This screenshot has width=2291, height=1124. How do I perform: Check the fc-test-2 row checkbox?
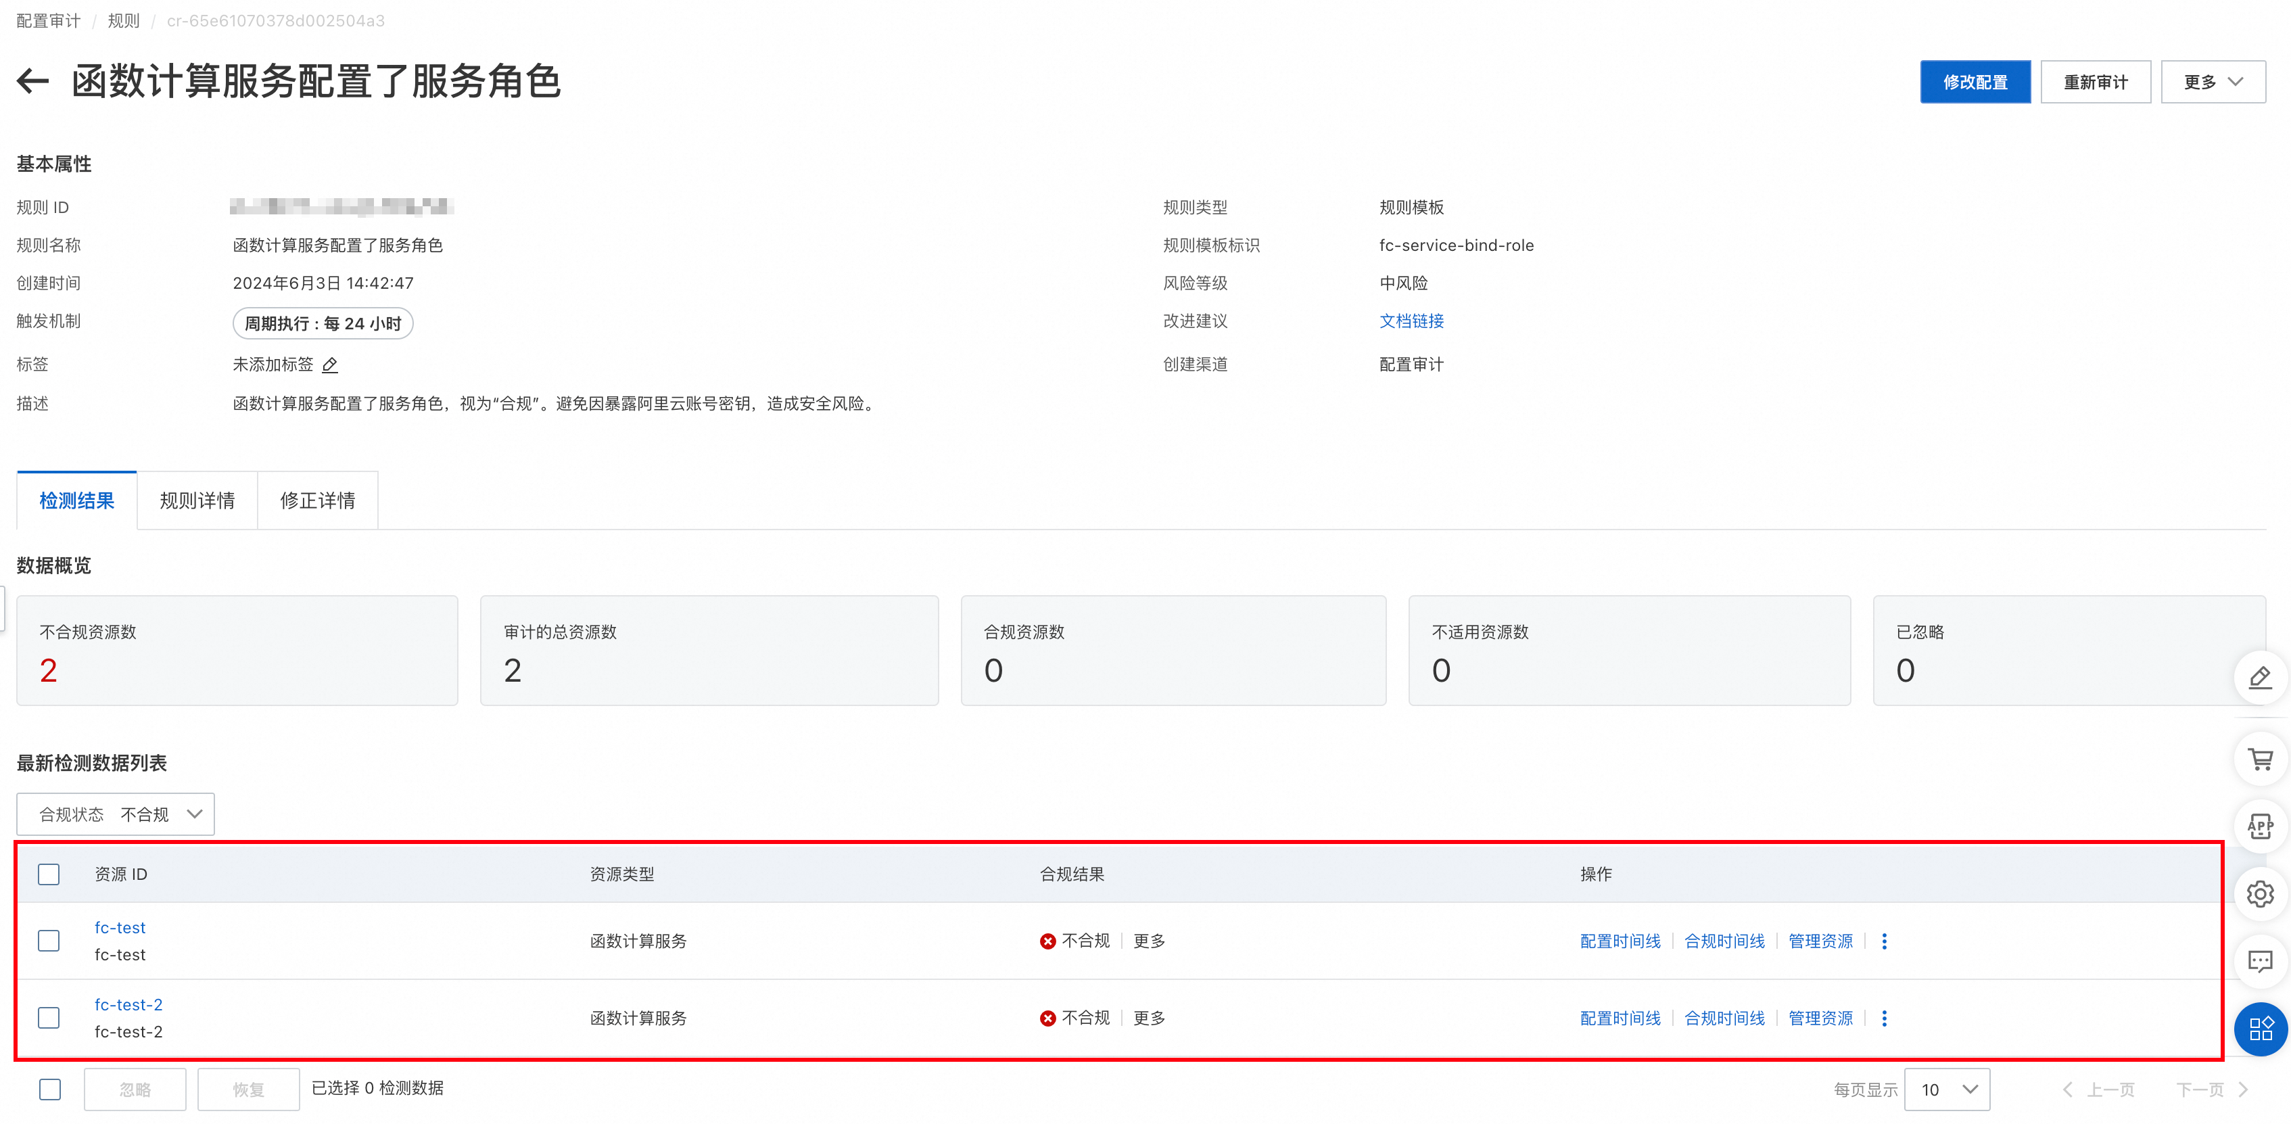tap(49, 1018)
